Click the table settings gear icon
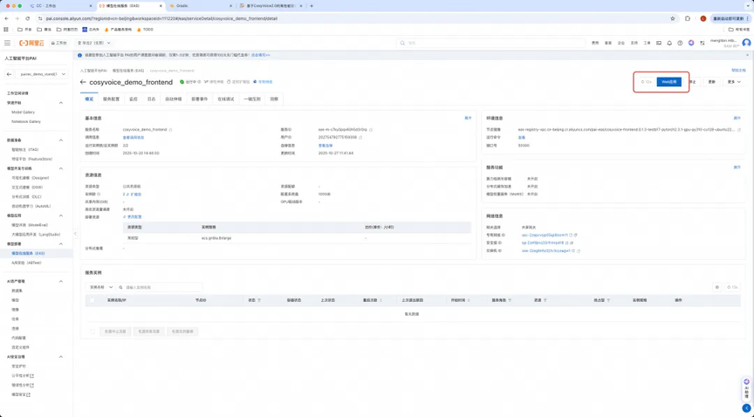Viewport: 754px width, 417px height. [717, 287]
